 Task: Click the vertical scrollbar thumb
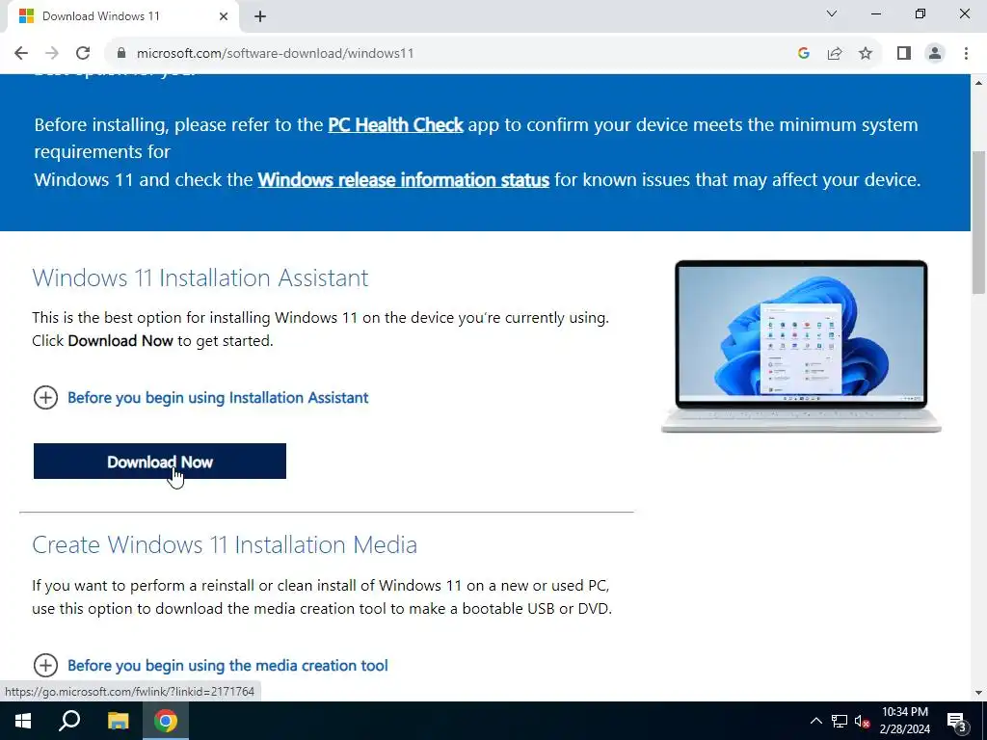(x=978, y=223)
